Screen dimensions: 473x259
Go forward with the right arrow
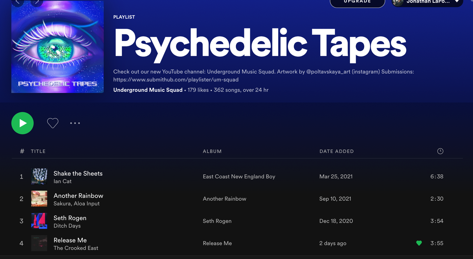pyautogui.click(x=37, y=2)
